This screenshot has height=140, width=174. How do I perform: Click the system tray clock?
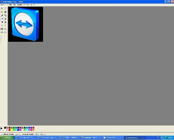tap(170, 138)
